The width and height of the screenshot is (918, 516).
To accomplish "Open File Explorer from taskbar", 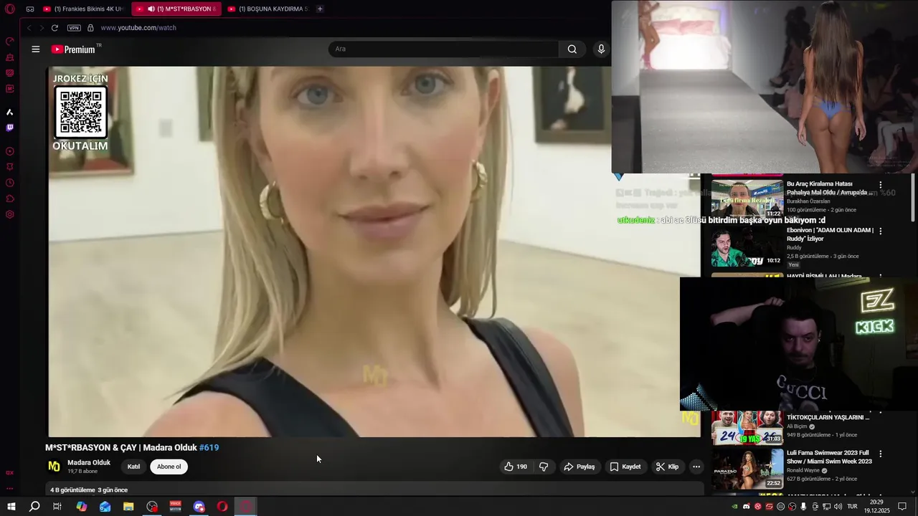I will click(x=128, y=507).
